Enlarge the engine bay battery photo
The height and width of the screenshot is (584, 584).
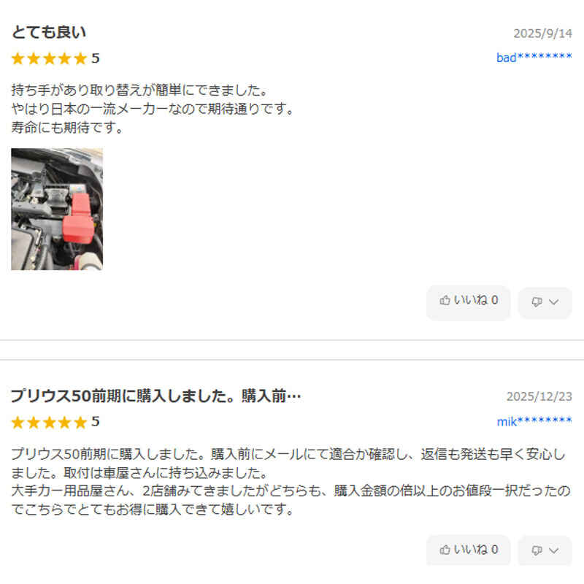coord(57,209)
